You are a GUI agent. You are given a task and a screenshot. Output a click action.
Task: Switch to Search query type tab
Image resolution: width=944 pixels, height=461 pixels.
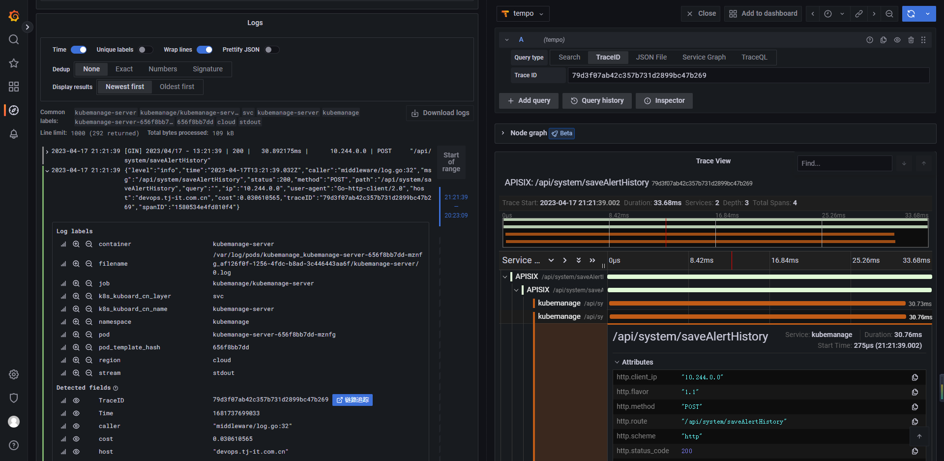point(569,58)
